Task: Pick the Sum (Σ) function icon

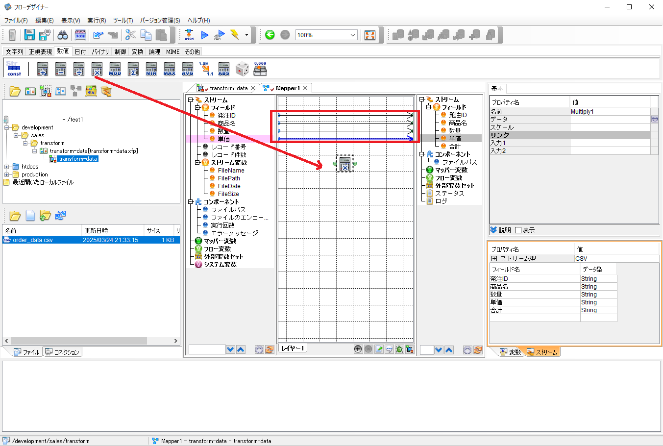Action: pyautogui.click(x=133, y=69)
